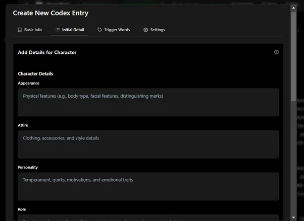Click the Personality field label

[28, 167]
